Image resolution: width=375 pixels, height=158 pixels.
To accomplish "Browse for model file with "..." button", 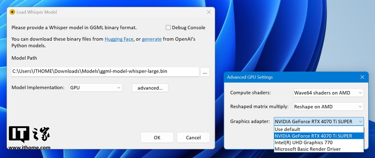I will point(205,72).
